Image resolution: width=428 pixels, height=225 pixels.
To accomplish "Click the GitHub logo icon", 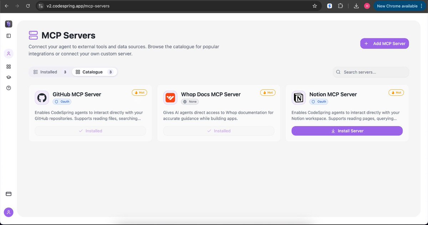I will pos(42,98).
